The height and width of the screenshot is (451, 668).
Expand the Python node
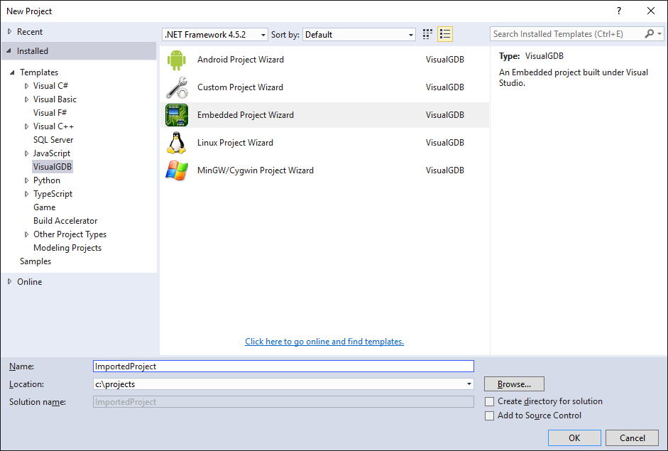coord(26,180)
